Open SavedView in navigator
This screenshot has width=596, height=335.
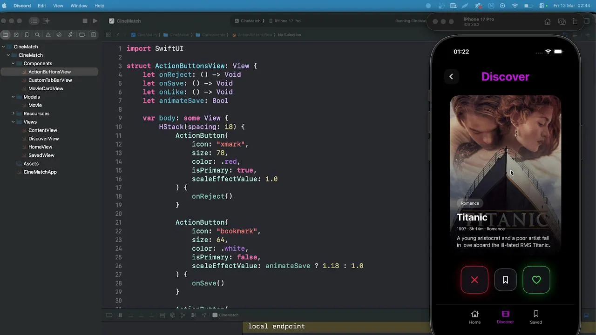(41, 155)
